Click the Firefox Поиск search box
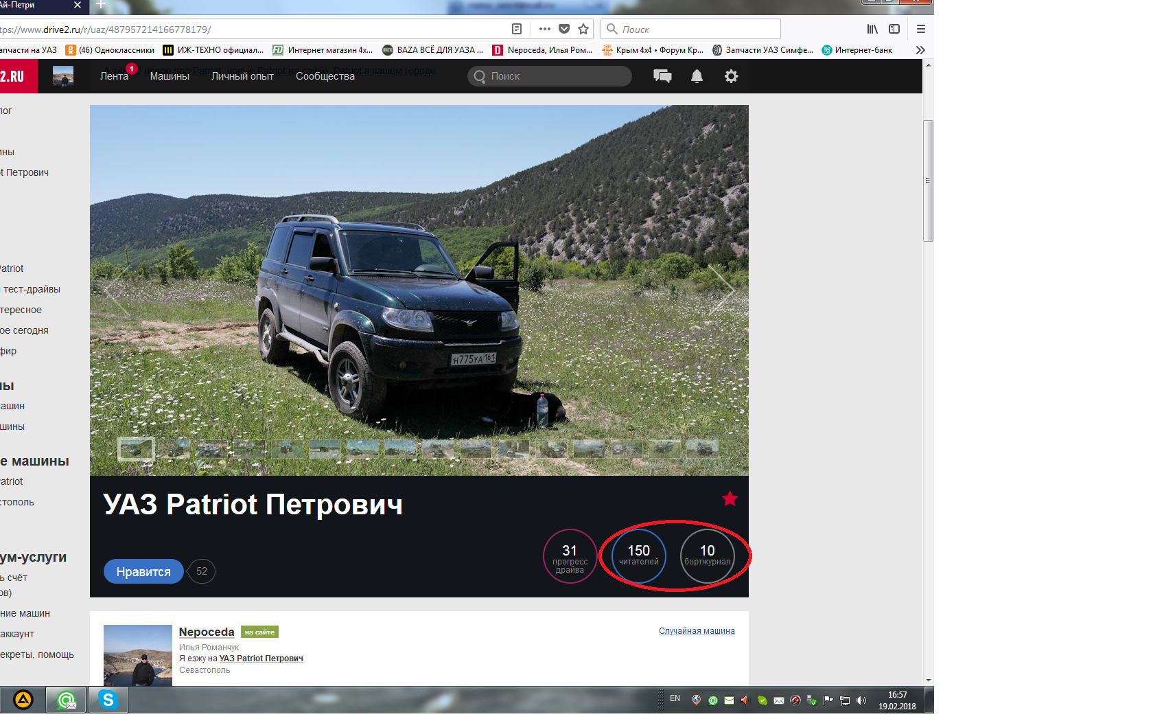The image size is (1153, 721). 691,29
